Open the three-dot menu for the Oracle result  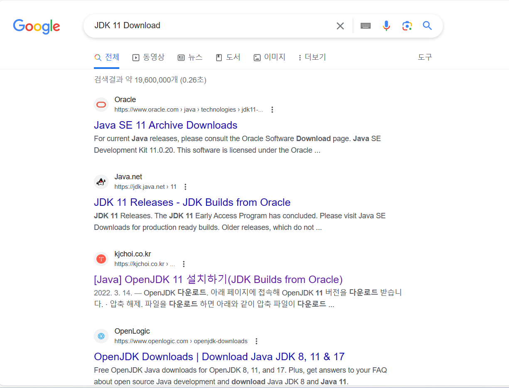(272, 110)
